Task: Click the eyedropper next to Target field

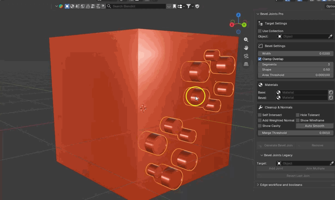Action: [x=332, y=163]
